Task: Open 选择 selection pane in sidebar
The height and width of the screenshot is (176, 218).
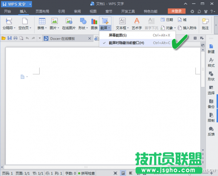Action: (x=211, y=90)
